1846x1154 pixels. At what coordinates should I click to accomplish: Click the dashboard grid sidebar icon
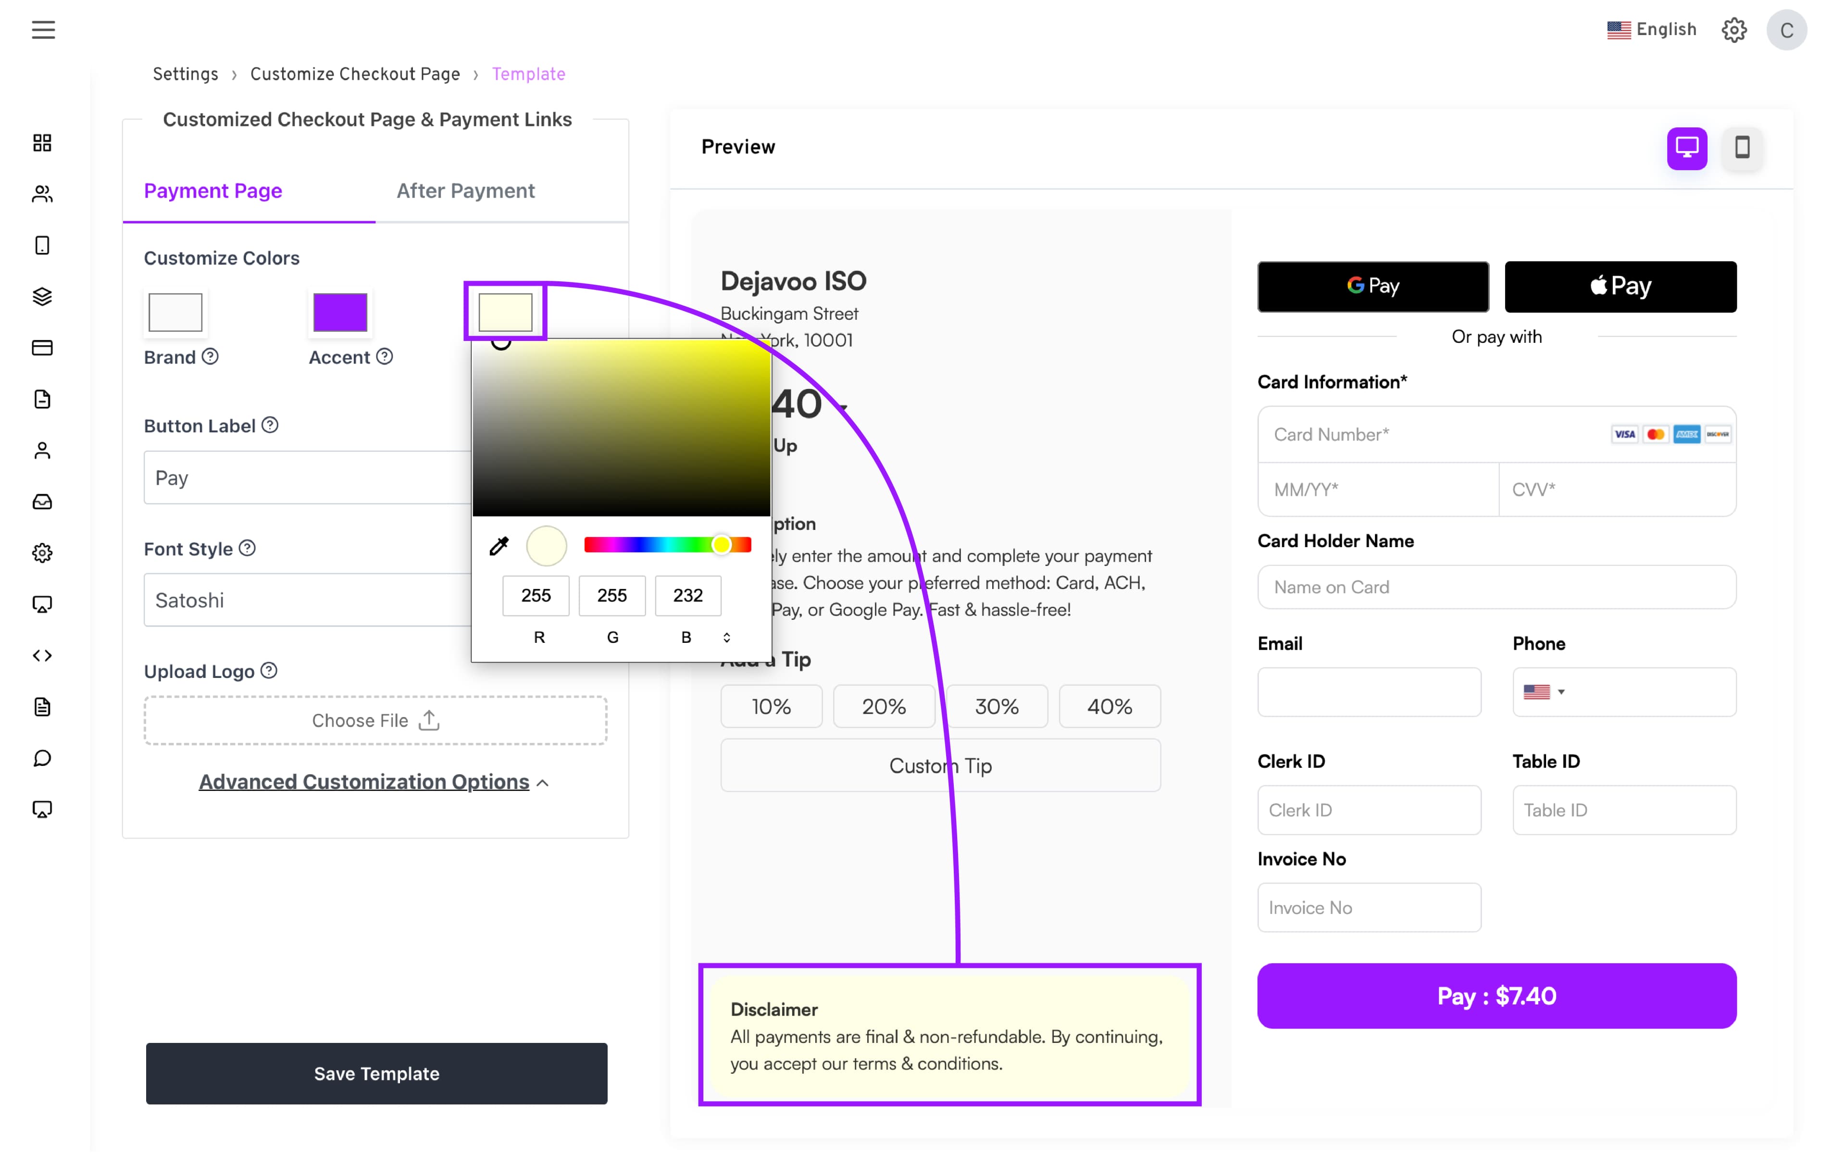[43, 143]
